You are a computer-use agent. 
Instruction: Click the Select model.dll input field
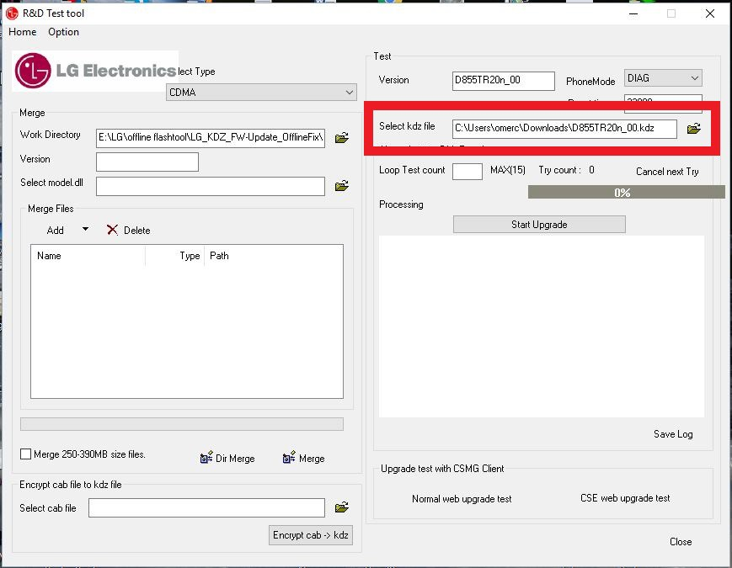click(211, 186)
